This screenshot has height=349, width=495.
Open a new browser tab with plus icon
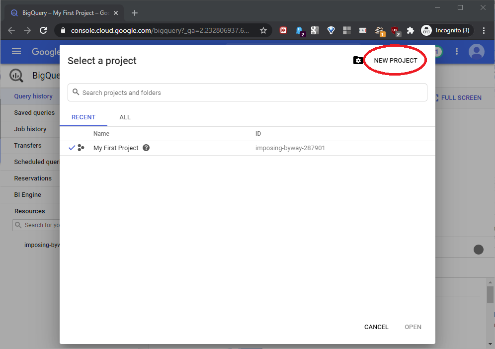click(x=135, y=13)
